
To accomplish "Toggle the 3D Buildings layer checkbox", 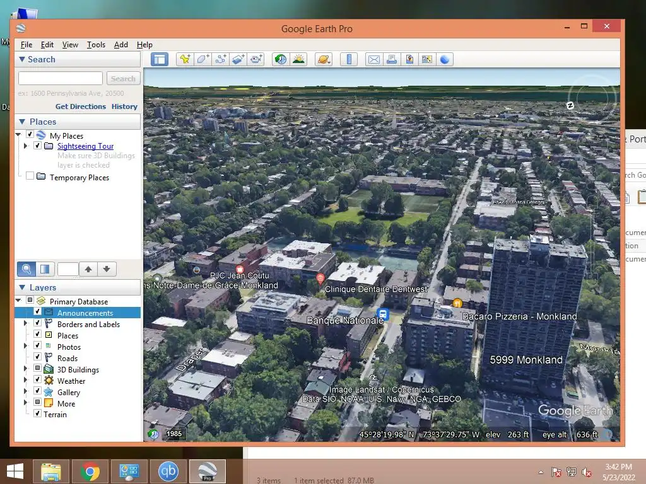I will pos(37,368).
